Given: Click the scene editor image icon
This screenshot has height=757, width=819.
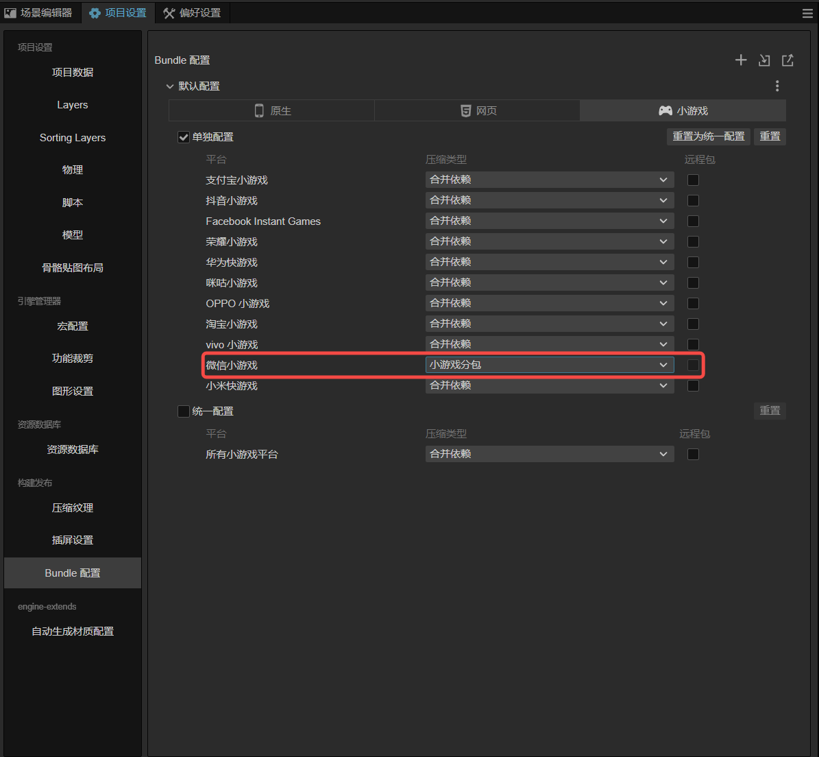Looking at the screenshot, I should click(x=10, y=13).
